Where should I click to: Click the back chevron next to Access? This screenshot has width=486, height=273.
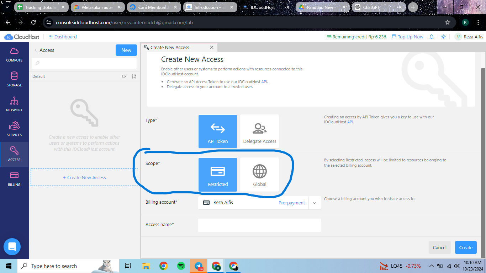pos(36,50)
